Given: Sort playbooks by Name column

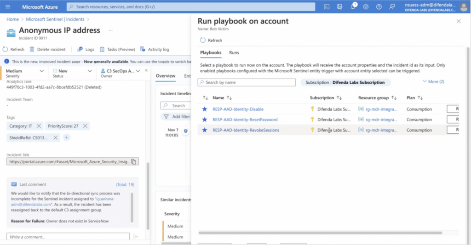Looking at the screenshot, I should (222, 97).
